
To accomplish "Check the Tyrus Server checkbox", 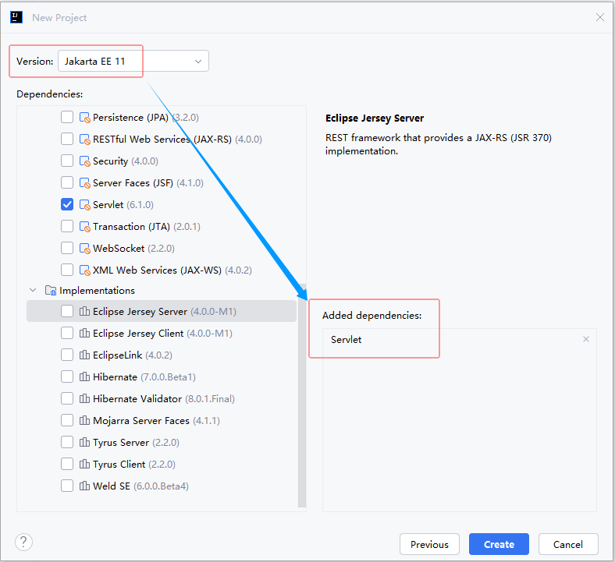I will pos(67,442).
